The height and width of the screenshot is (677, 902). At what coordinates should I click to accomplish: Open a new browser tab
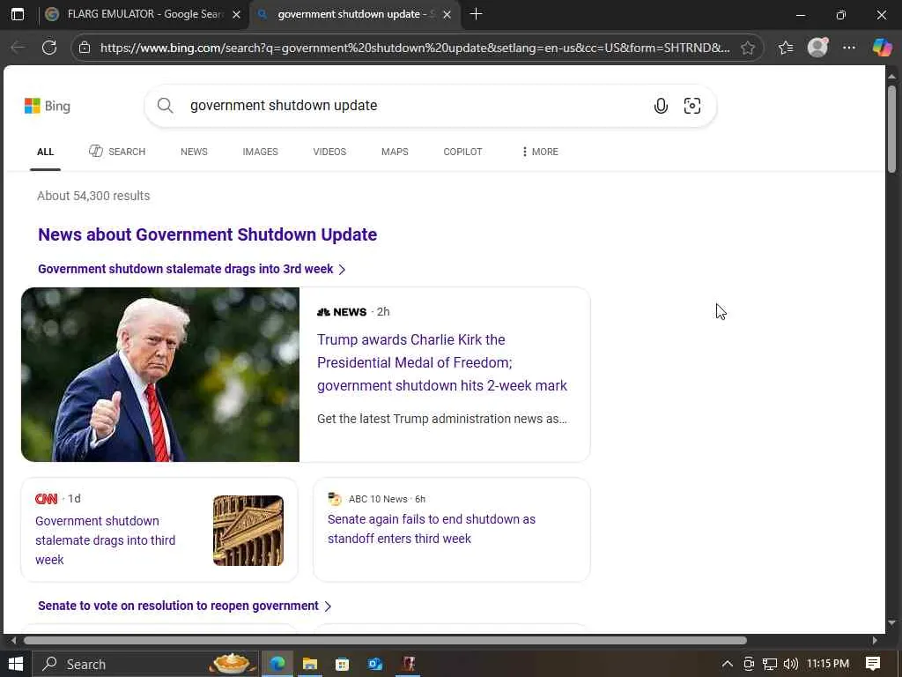point(476,14)
